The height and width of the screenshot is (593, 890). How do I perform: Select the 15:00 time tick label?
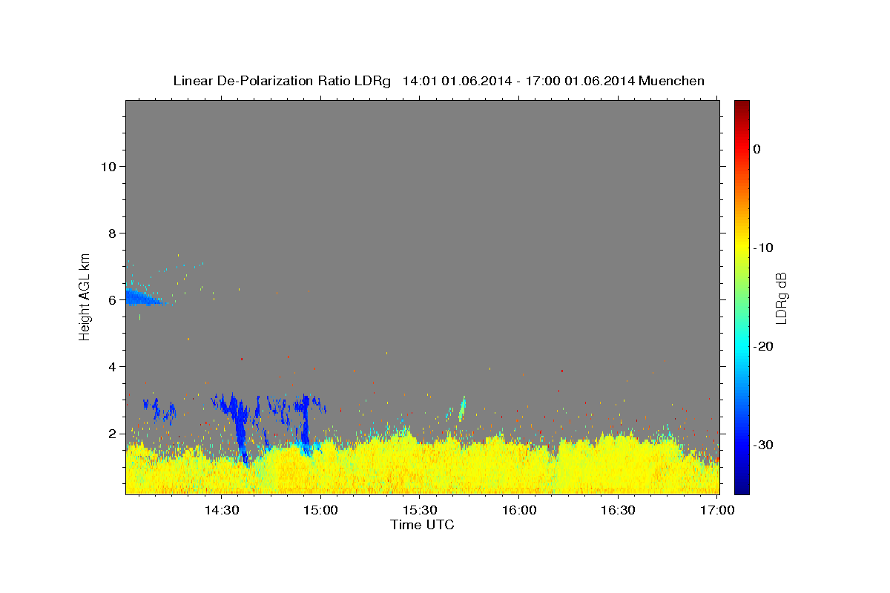320,510
